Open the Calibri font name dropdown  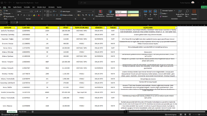(30, 11)
